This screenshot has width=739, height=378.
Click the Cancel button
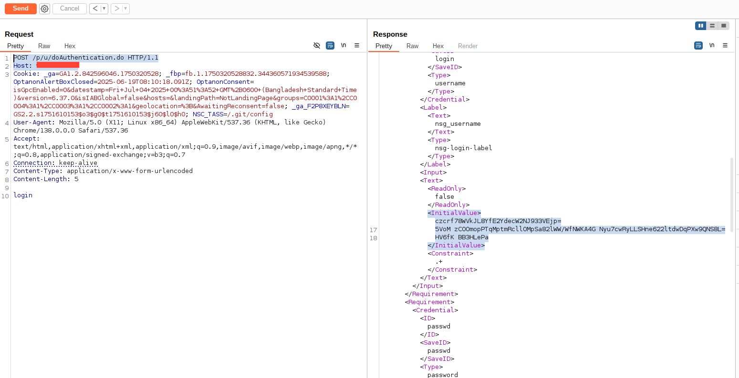[70, 9]
